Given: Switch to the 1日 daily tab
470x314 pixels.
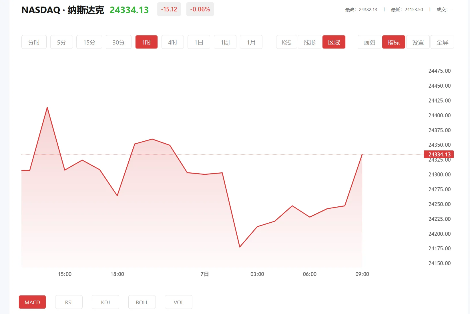Looking at the screenshot, I should click(199, 42).
